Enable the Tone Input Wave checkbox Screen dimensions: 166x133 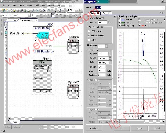(x=140, y=20)
